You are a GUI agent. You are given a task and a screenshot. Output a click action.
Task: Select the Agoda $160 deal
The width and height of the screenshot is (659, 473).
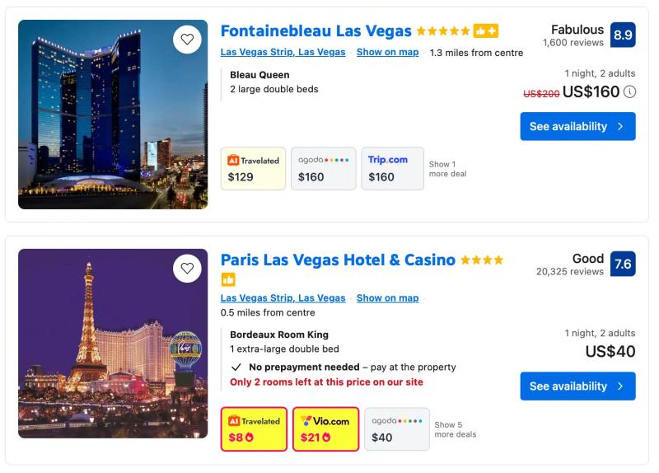click(323, 168)
